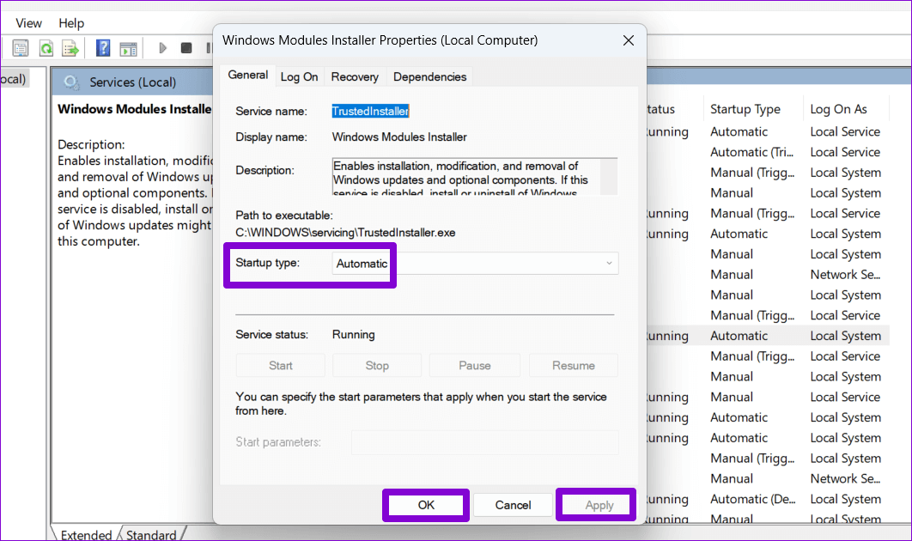Click the bold Windows Modules Installer heading
912x541 pixels.
point(134,109)
